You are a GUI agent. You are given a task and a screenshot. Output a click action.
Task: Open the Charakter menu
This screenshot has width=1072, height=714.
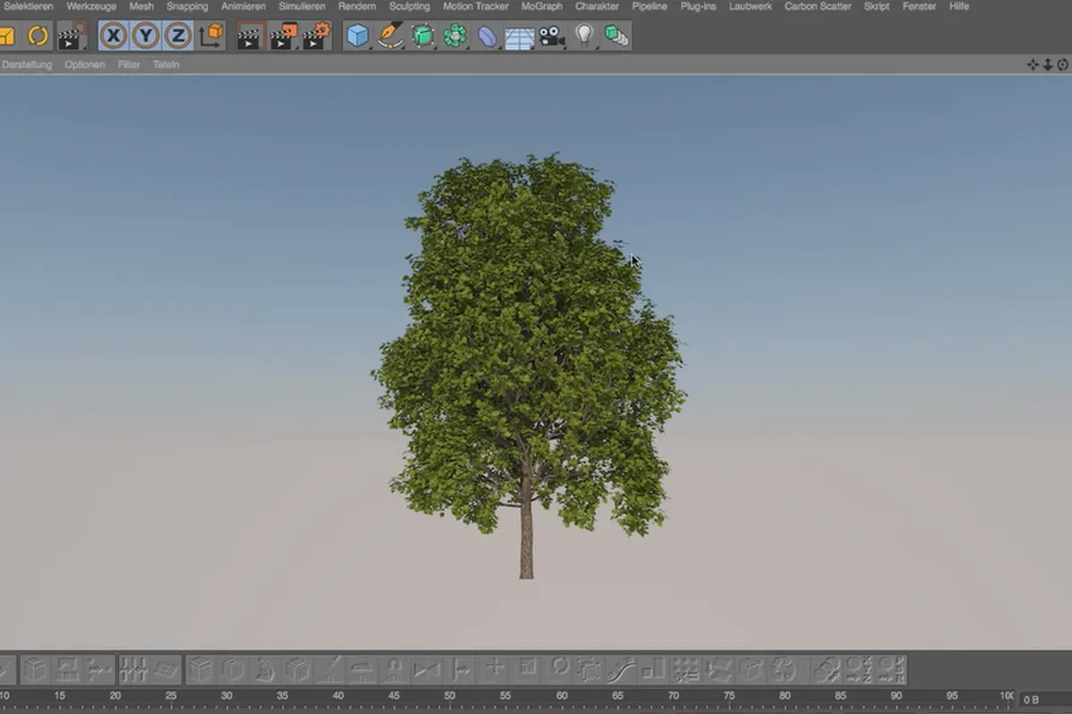click(597, 6)
